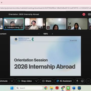Open Webex app from the taskbar

(x=79, y=88)
